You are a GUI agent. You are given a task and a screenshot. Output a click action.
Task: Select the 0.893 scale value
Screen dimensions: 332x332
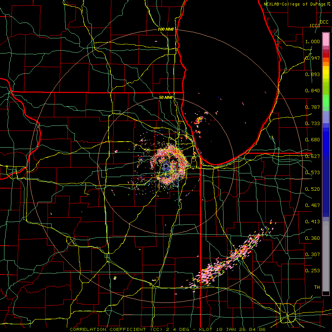tap(312, 74)
